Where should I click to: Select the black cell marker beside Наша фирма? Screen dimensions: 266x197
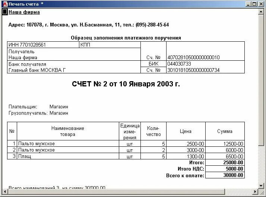click(x=5, y=12)
